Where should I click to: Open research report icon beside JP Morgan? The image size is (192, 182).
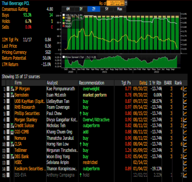coord(12,89)
